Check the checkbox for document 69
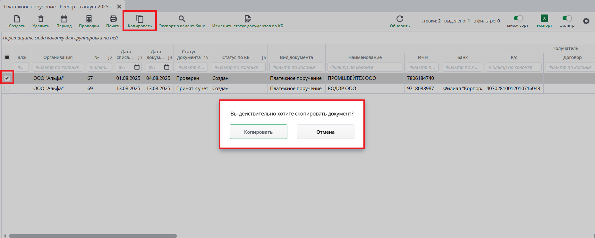 [7, 89]
